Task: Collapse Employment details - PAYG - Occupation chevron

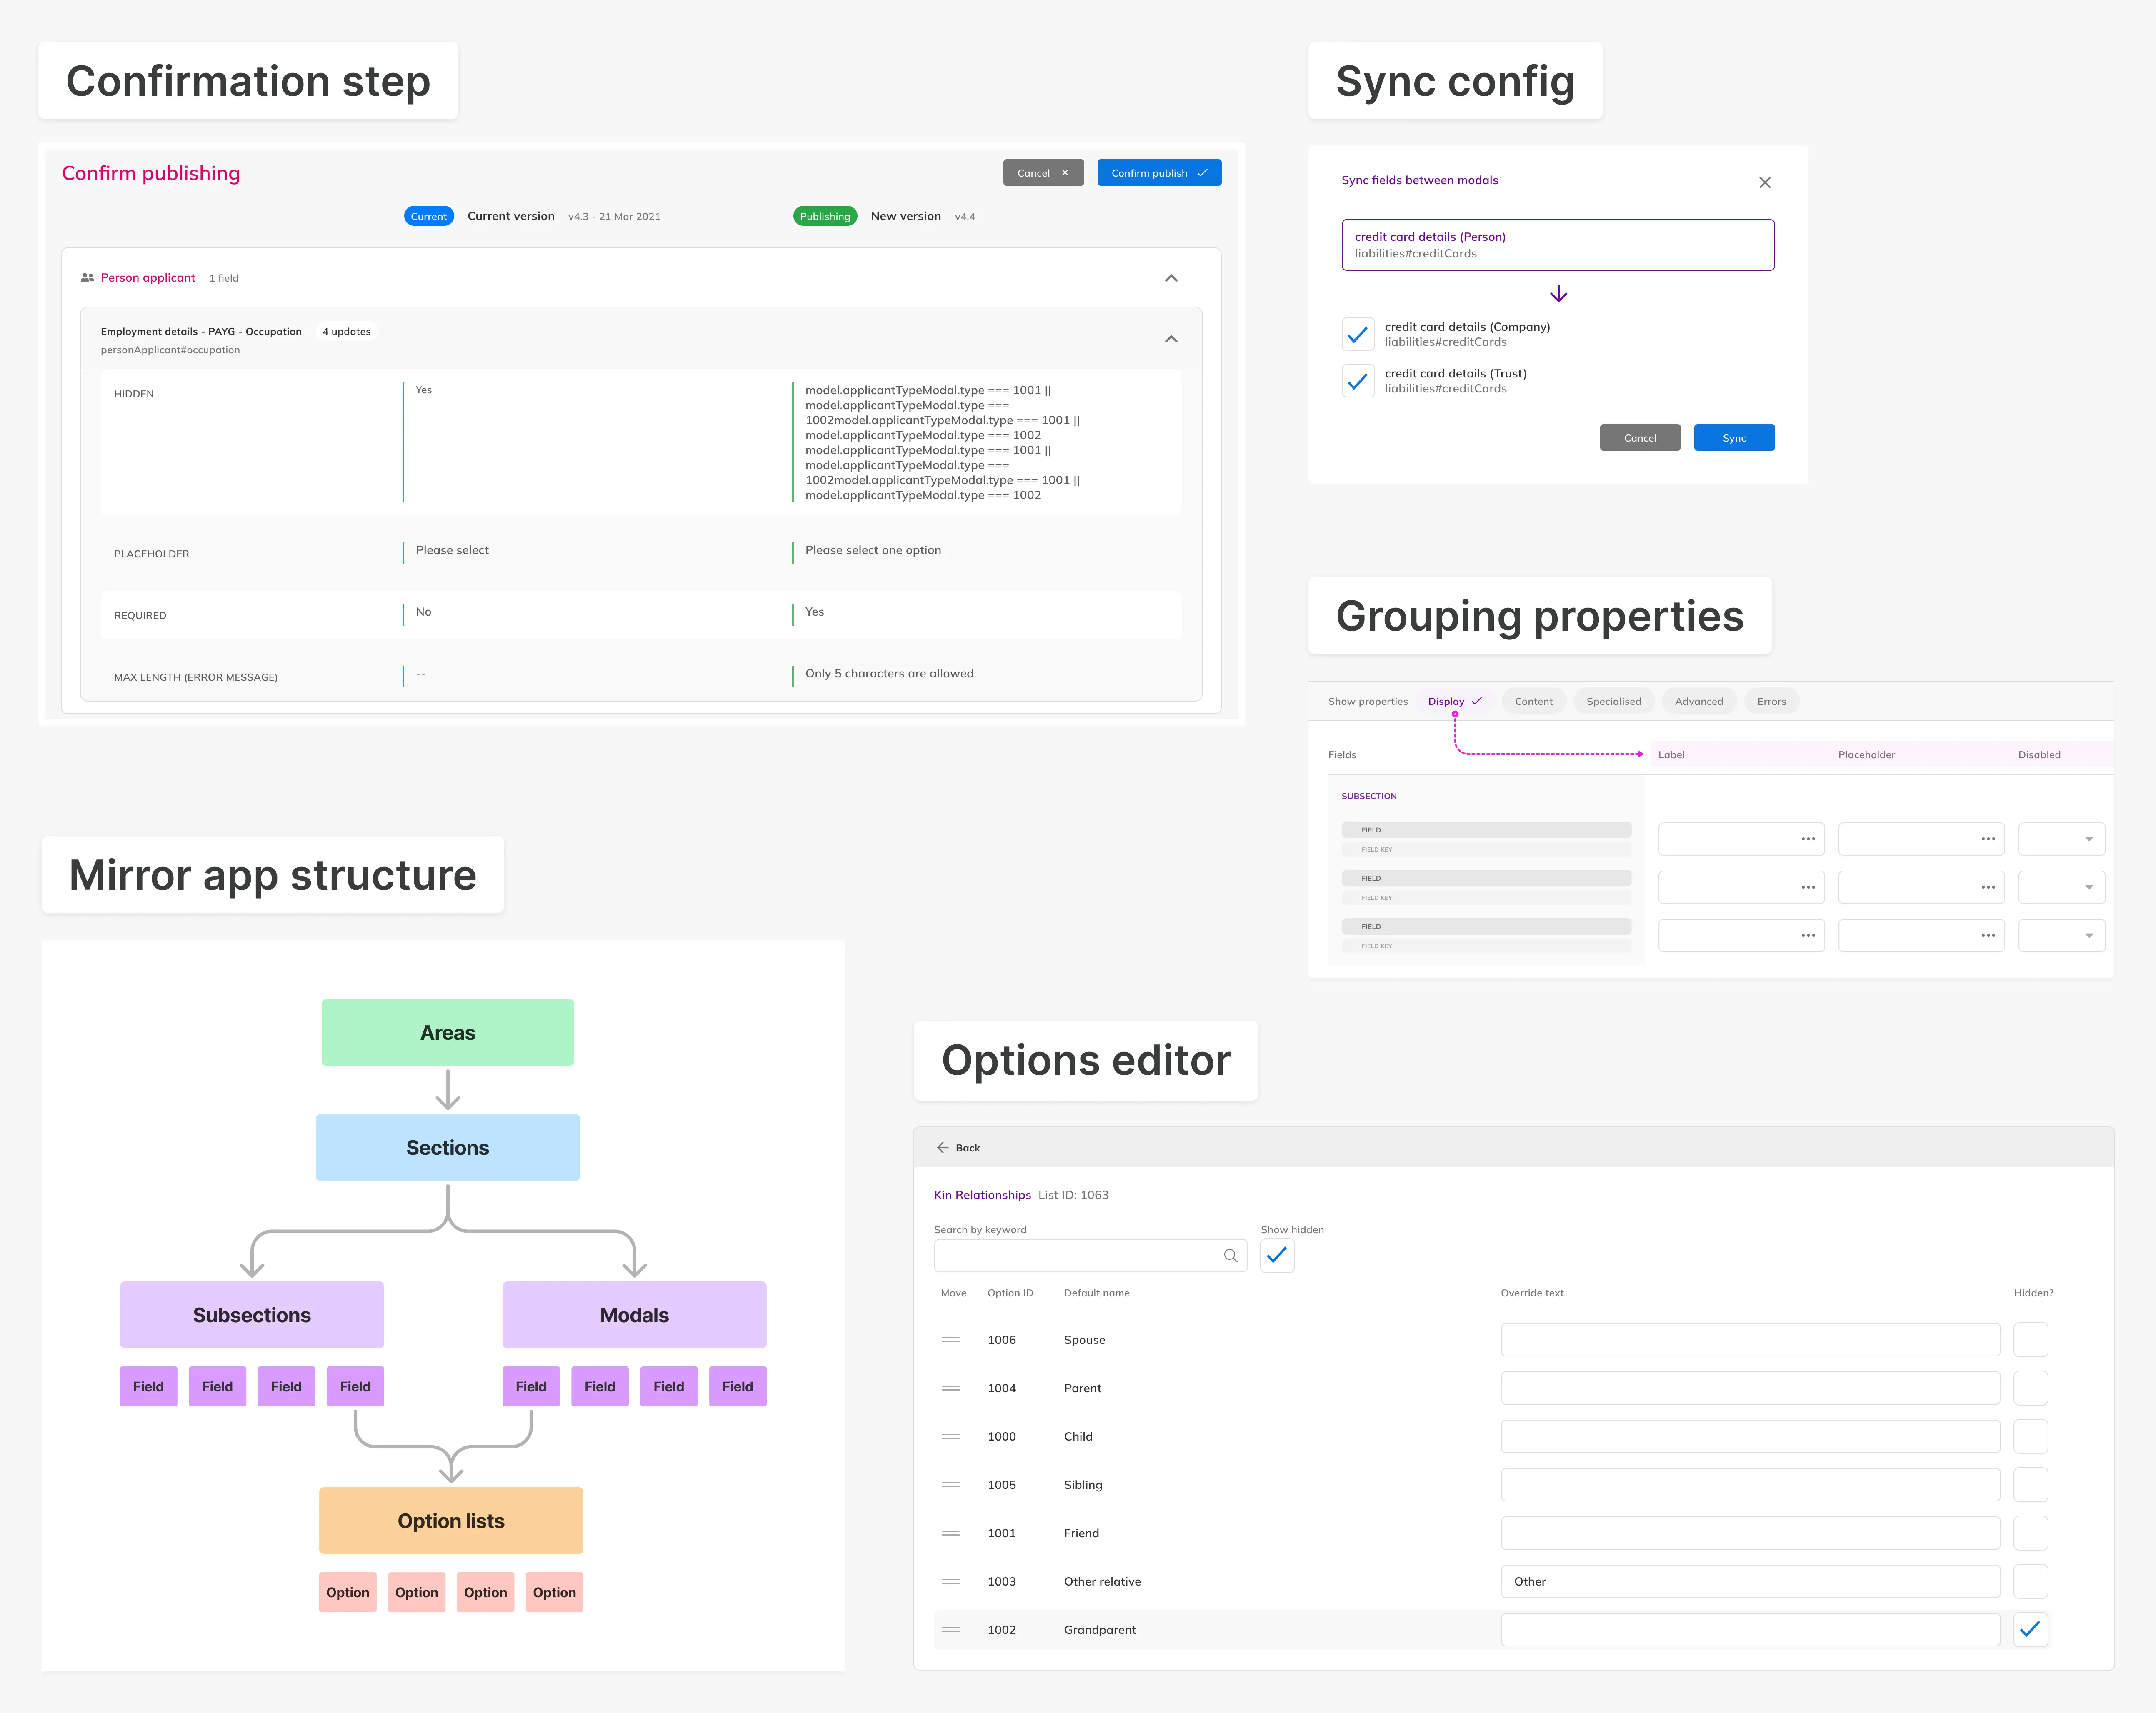Action: pyautogui.click(x=1171, y=339)
